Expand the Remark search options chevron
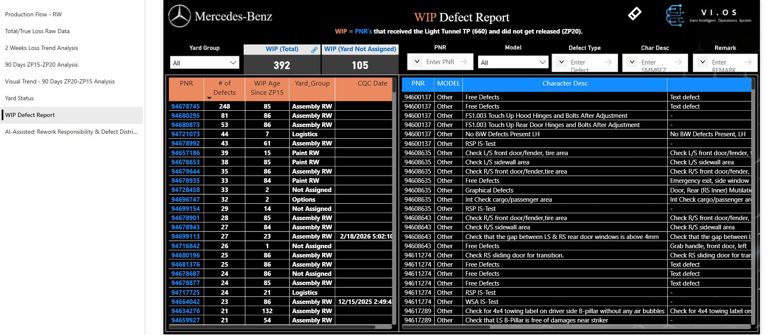778x335 pixels. 702,62
